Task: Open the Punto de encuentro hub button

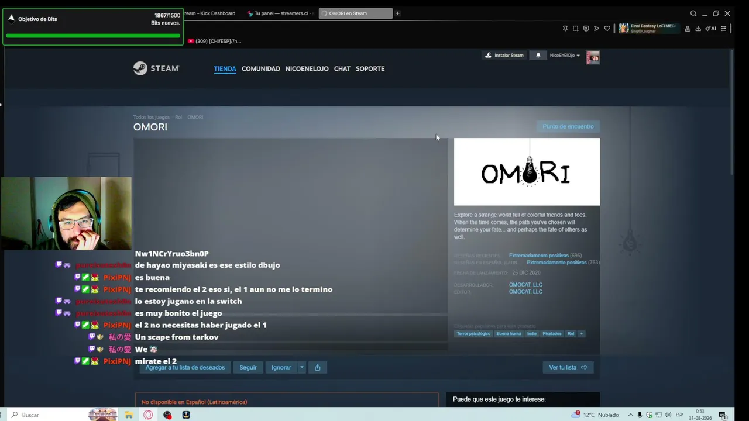Action: click(568, 126)
